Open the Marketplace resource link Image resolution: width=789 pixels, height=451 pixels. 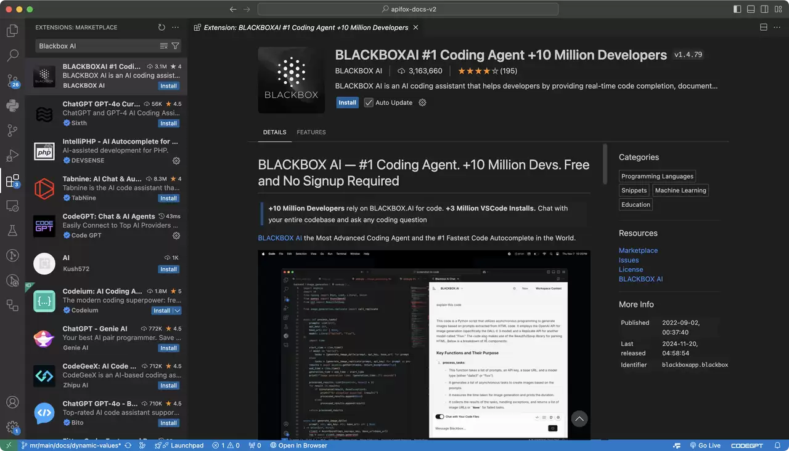(x=638, y=250)
